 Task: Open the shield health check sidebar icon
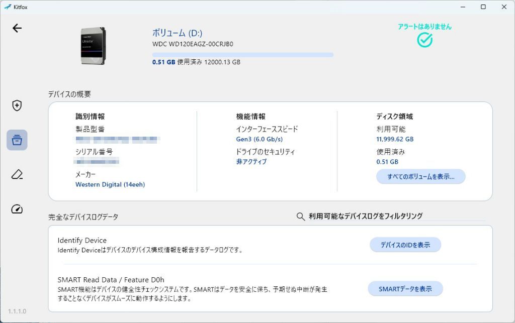point(17,105)
